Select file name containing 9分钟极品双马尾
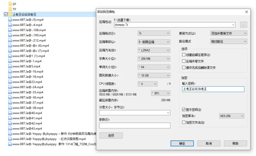The image size is (256, 156). point(54,134)
